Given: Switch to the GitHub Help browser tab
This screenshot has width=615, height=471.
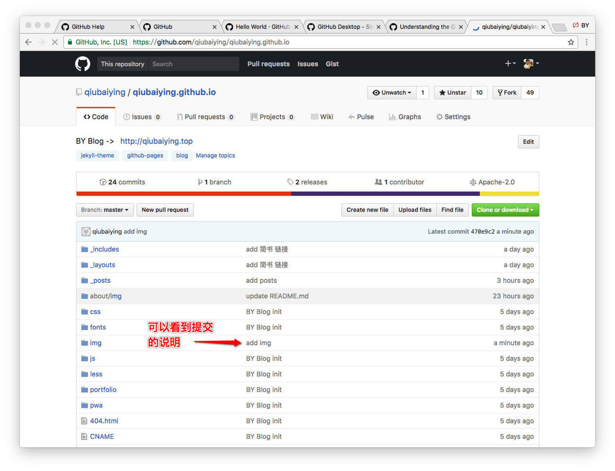Looking at the screenshot, I should 94,27.
